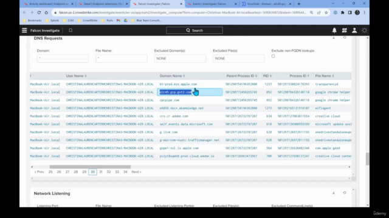The height and width of the screenshot is (218, 389).
Task: Open the Chrome profile avatar
Action: pos(357,13)
